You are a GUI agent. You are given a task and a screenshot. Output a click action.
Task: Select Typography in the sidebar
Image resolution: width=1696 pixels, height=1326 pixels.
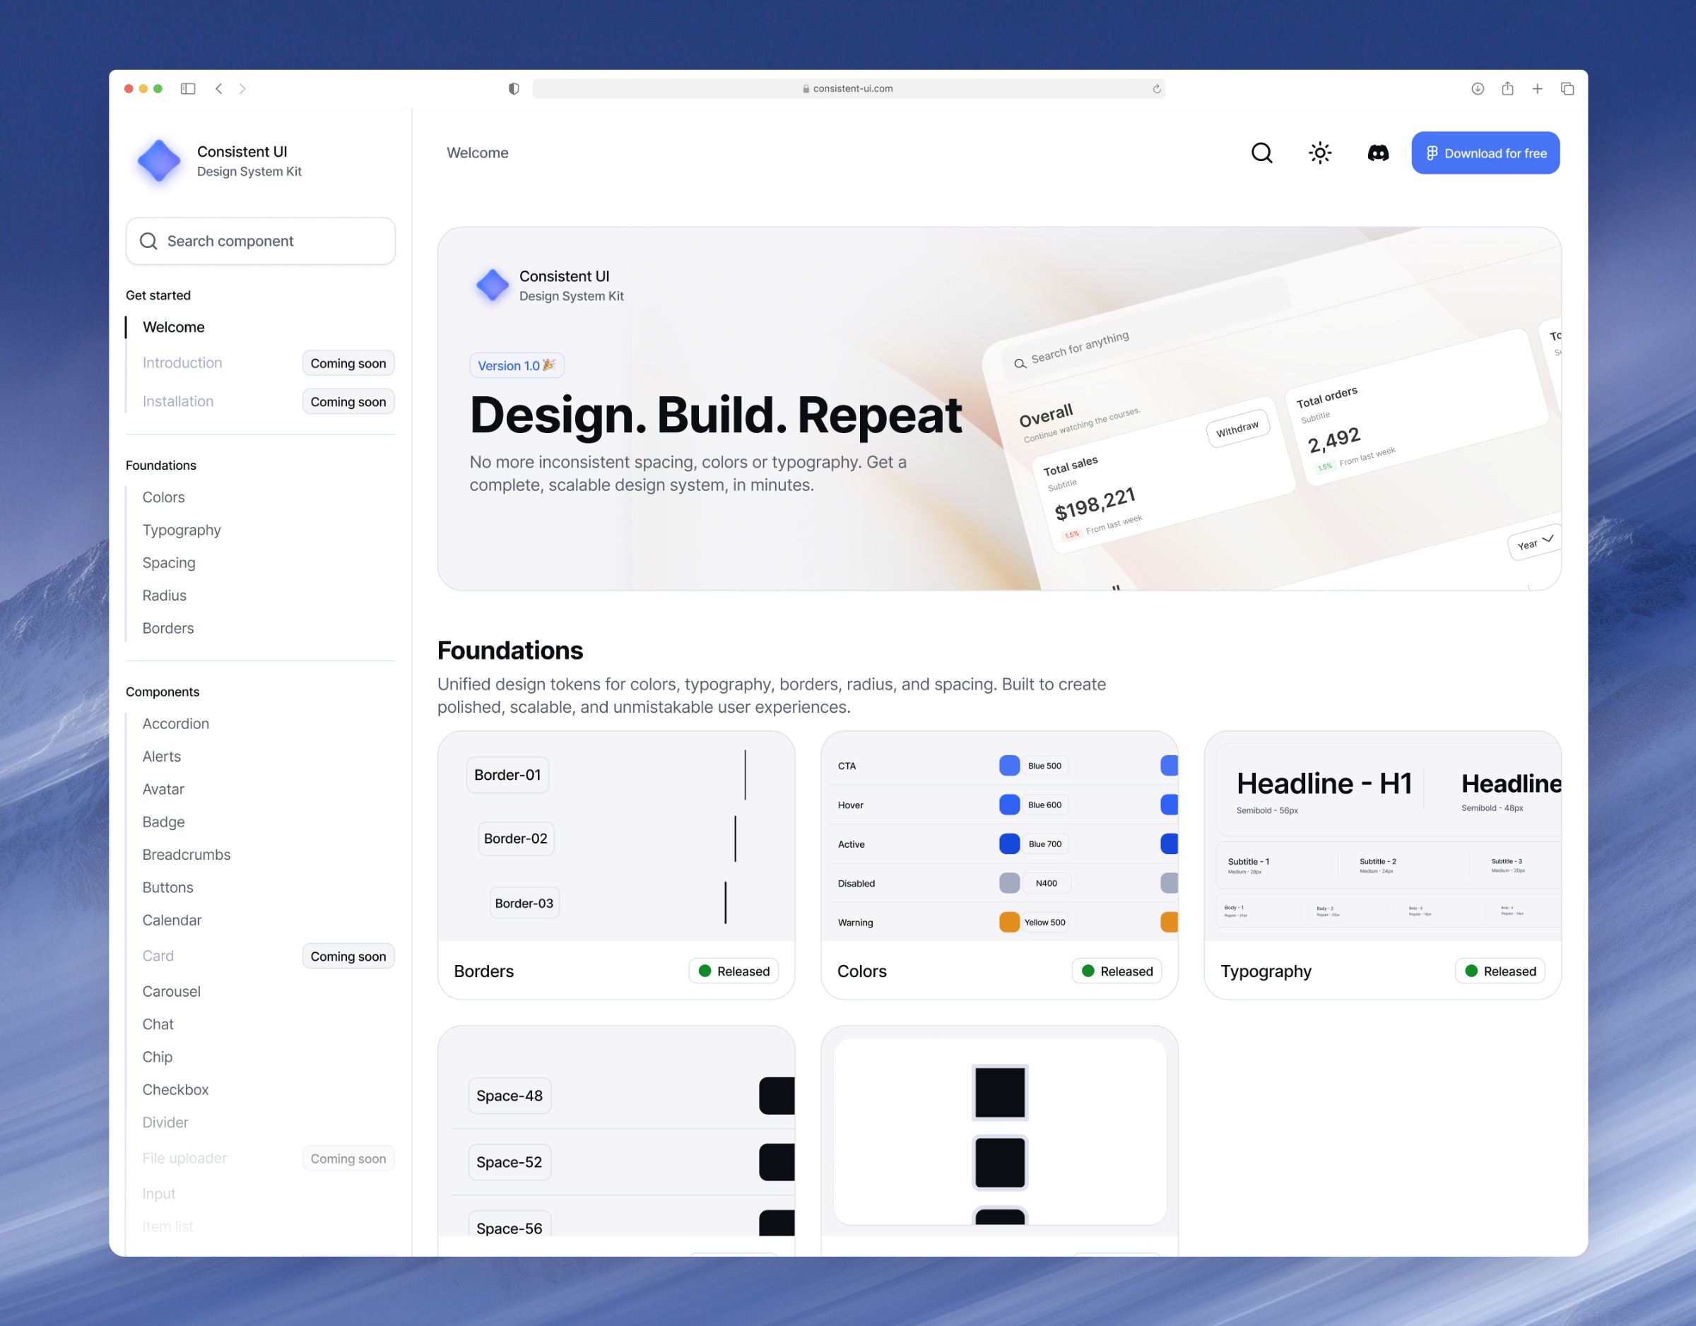click(182, 531)
